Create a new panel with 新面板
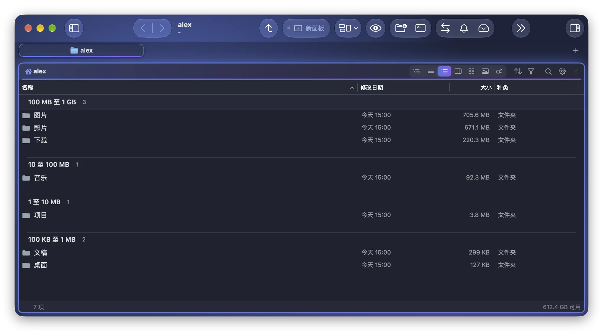This screenshot has height=331, width=603. pyautogui.click(x=306, y=28)
